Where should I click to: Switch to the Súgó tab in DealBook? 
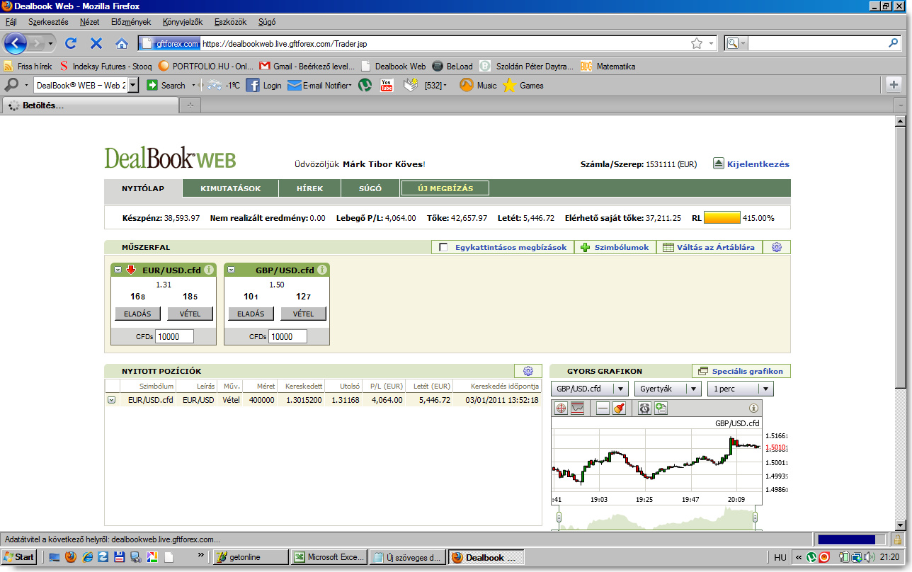370,188
